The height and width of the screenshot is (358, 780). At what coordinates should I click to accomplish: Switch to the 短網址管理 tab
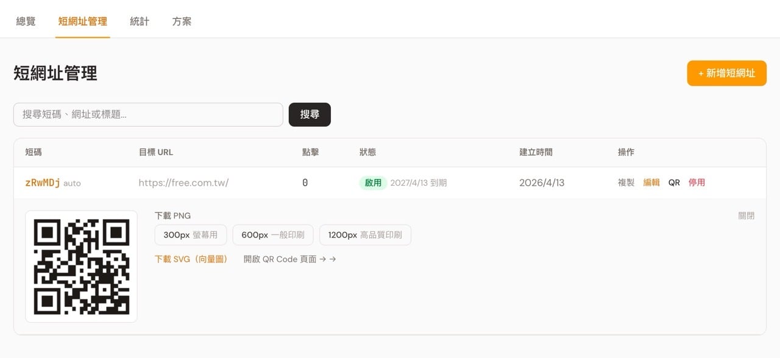pyautogui.click(x=82, y=21)
